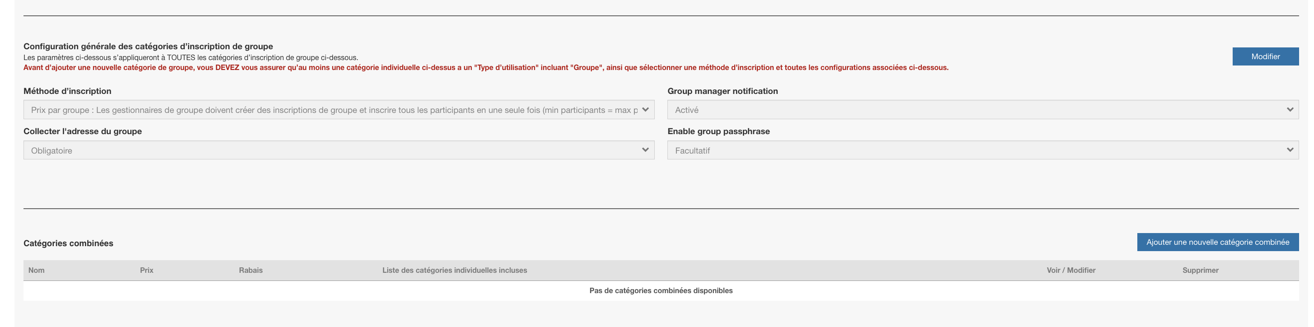This screenshot has width=1314, height=327.
Task: Click the Nom column header
Action: (x=36, y=271)
